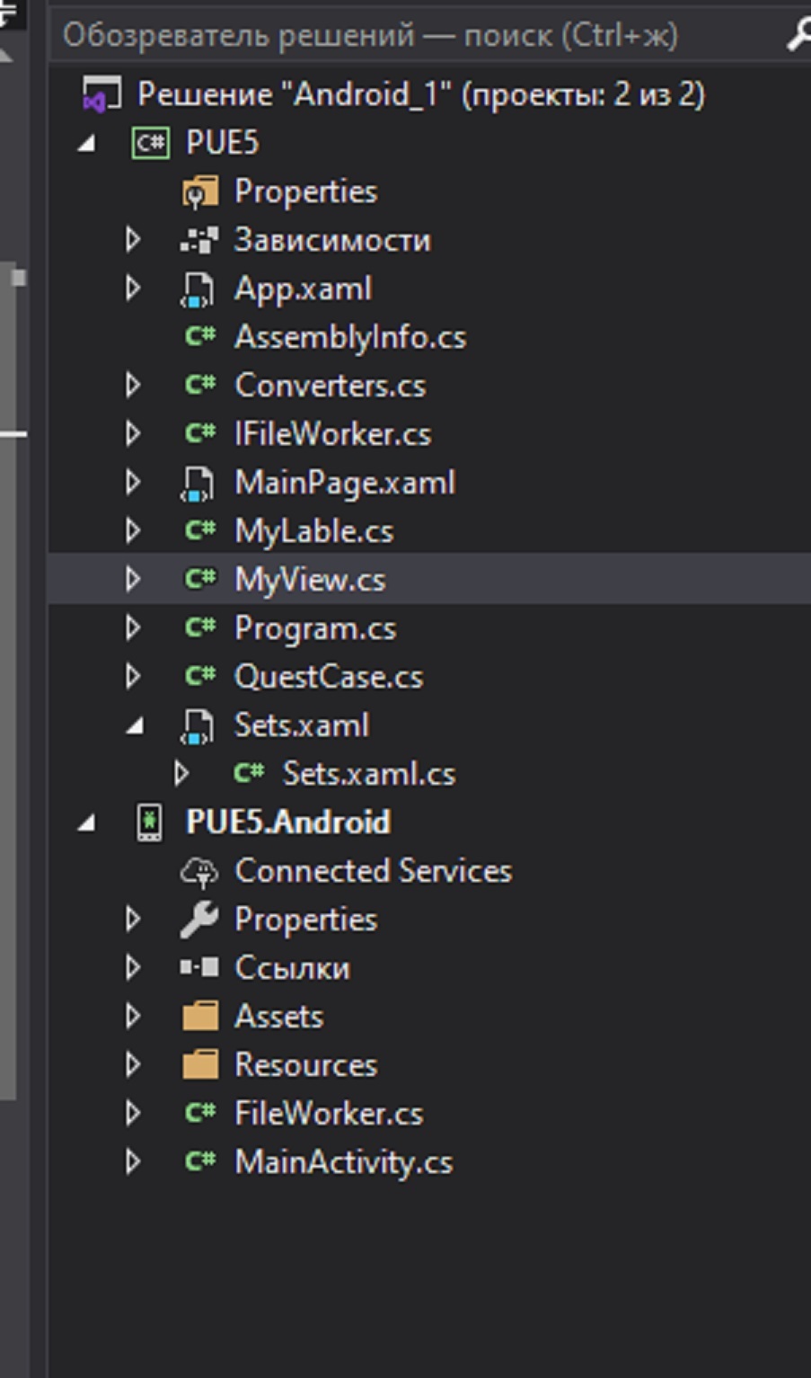Viewport: 811px width, 1378px height.
Task: Expand the Resources folder arrow
Action: click(133, 1065)
